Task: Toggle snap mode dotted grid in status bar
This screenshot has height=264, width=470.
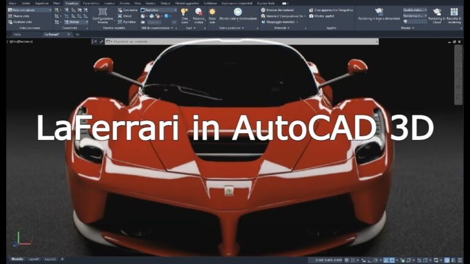Action: [x=352, y=260]
